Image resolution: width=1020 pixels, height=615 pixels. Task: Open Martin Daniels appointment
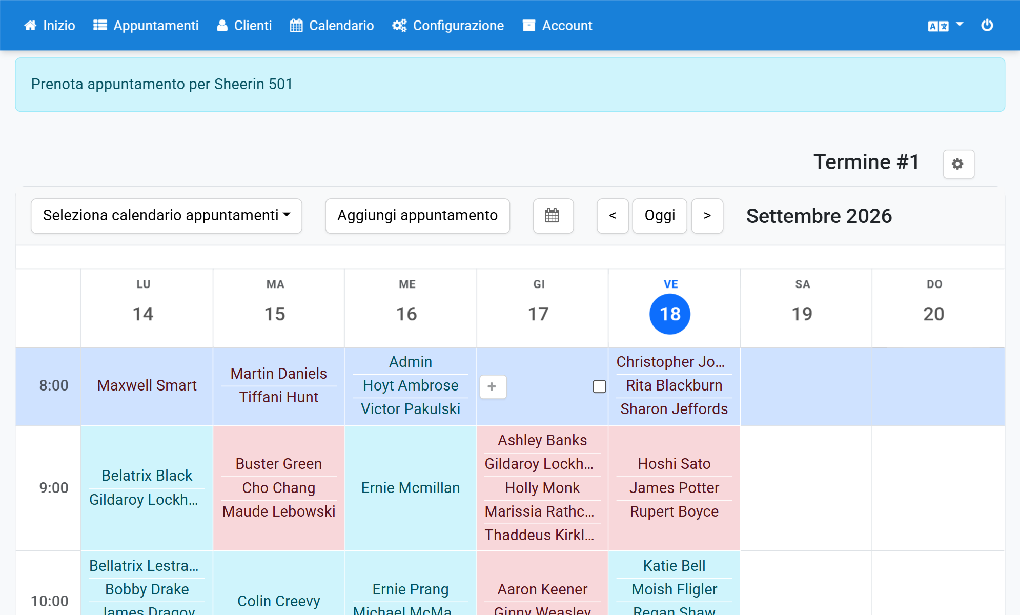(x=279, y=374)
